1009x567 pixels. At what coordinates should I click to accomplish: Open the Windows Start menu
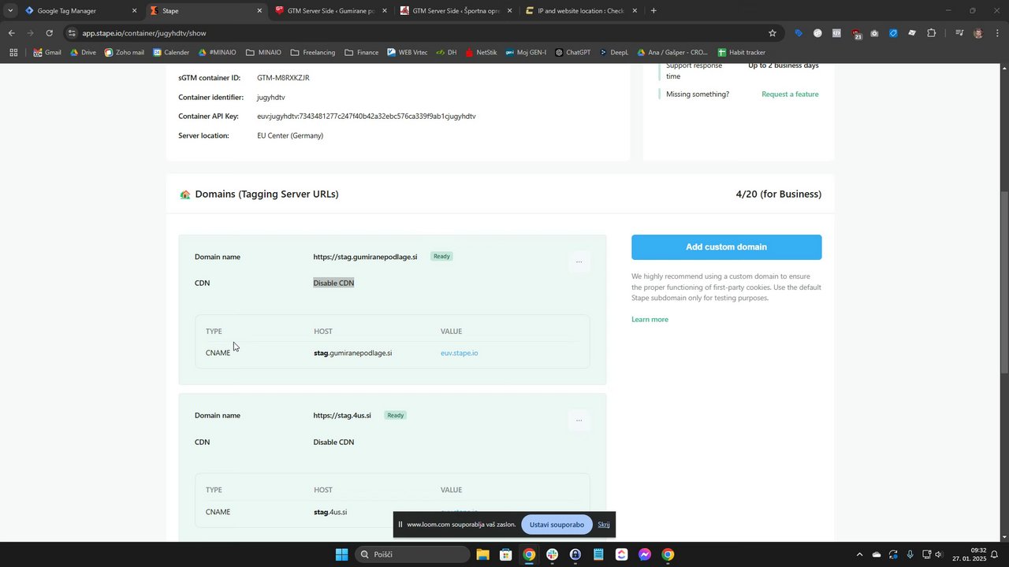(341, 554)
